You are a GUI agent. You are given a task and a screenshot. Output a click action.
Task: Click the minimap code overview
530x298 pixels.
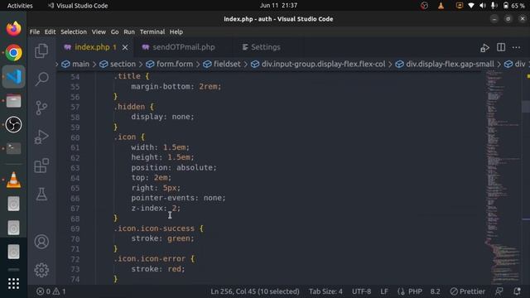click(503, 177)
